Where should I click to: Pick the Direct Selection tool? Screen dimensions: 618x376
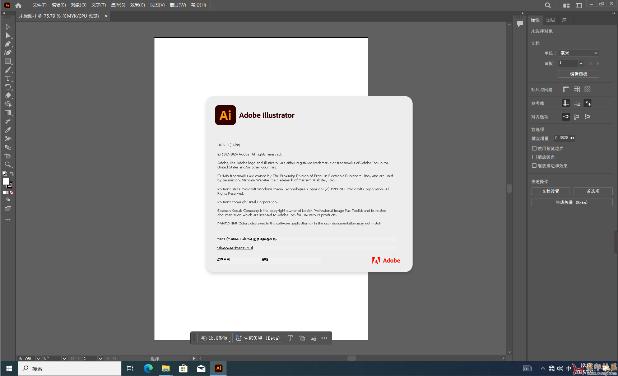(x=8, y=35)
